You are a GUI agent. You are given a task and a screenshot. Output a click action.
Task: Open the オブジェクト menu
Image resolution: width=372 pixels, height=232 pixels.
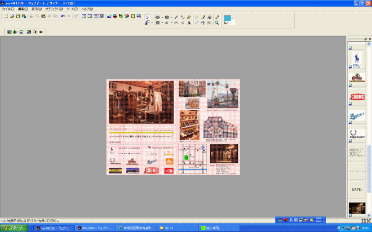click(x=54, y=9)
